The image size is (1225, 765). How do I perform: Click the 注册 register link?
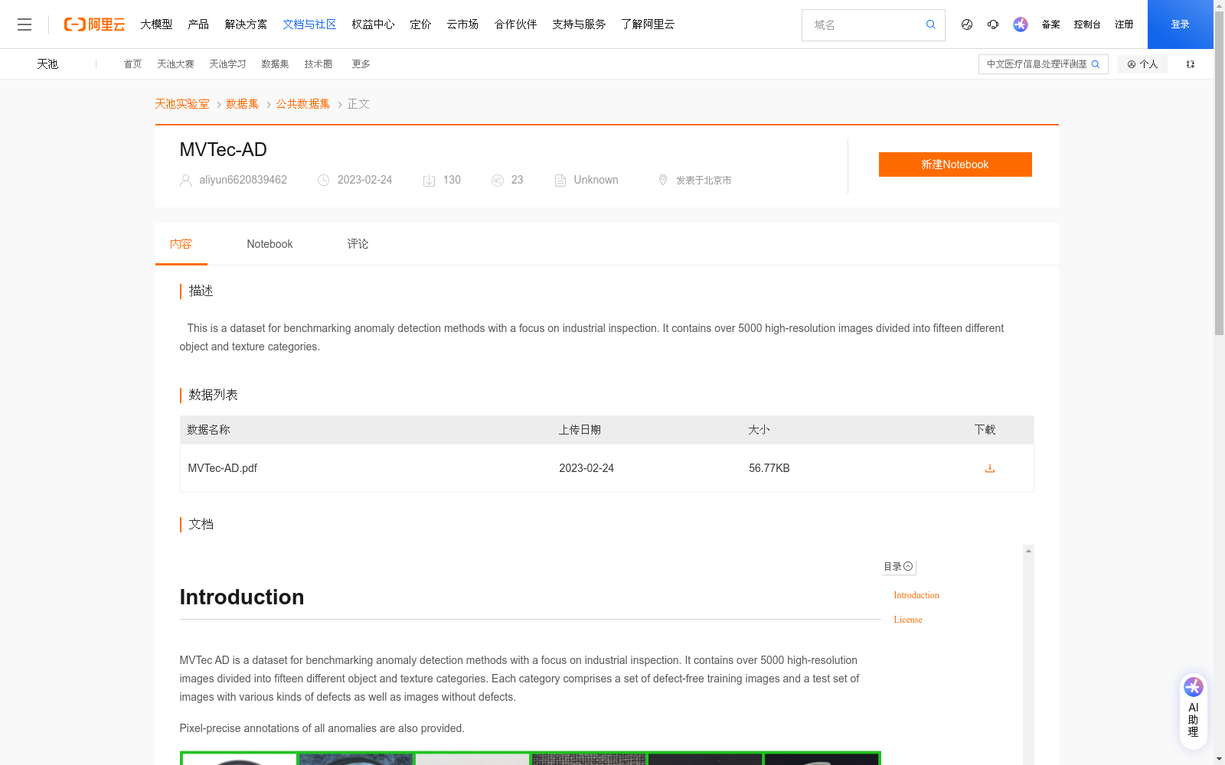pyautogui.click(x=1124, y=24)
